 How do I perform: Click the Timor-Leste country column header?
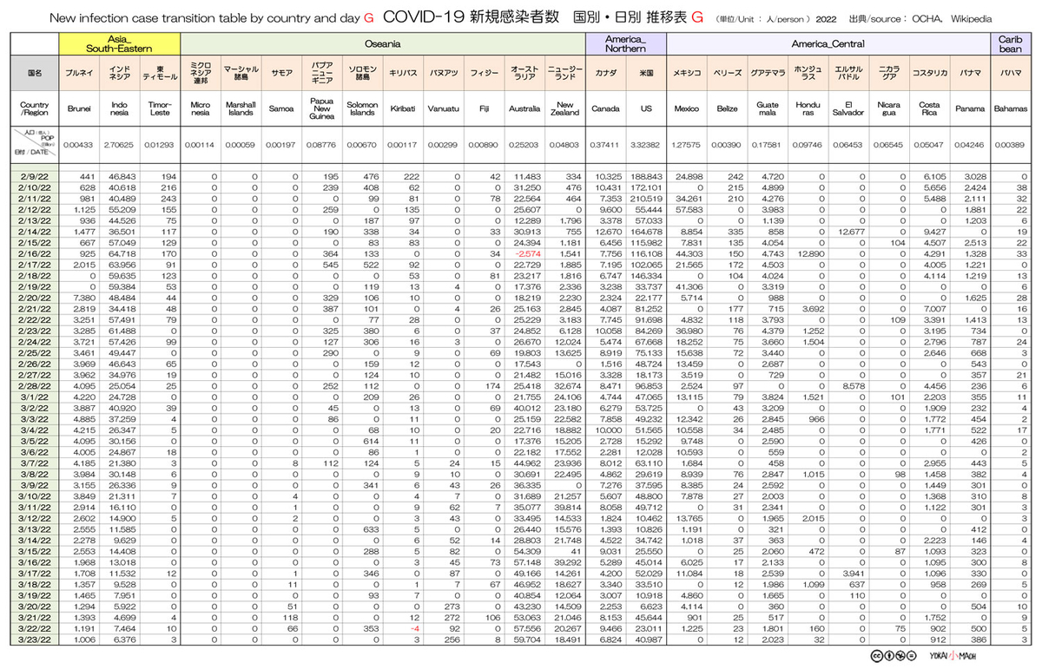point(160,108)
